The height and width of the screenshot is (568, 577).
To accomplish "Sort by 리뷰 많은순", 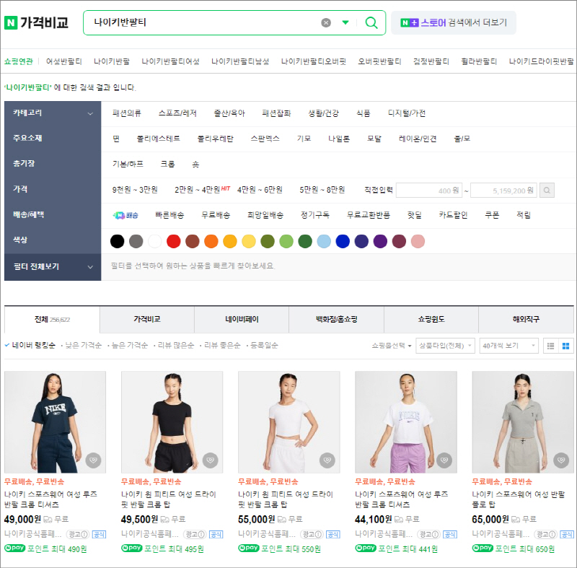I will click(176, 345).
